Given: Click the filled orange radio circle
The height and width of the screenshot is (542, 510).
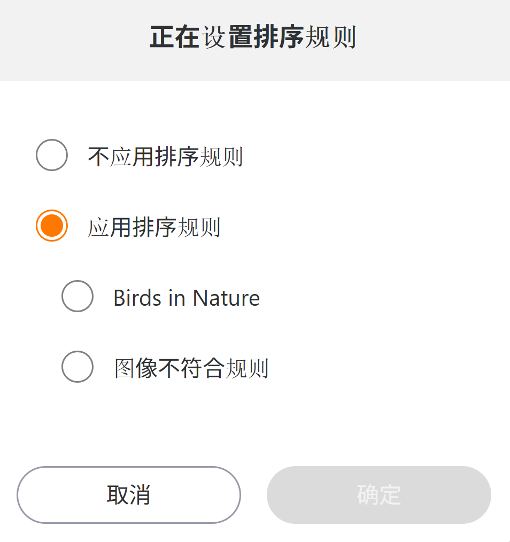Looking at the screenshot, I should pos(52,226).
